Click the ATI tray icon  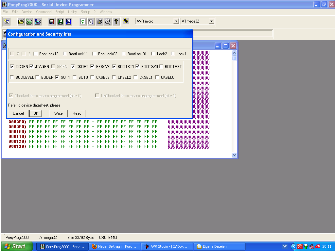point(318,246)
